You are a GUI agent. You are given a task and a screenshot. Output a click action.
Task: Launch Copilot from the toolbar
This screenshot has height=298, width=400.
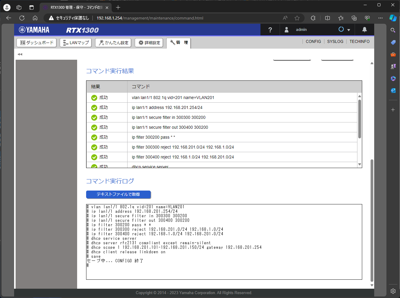pyautogui.click(x=393, y=18)
